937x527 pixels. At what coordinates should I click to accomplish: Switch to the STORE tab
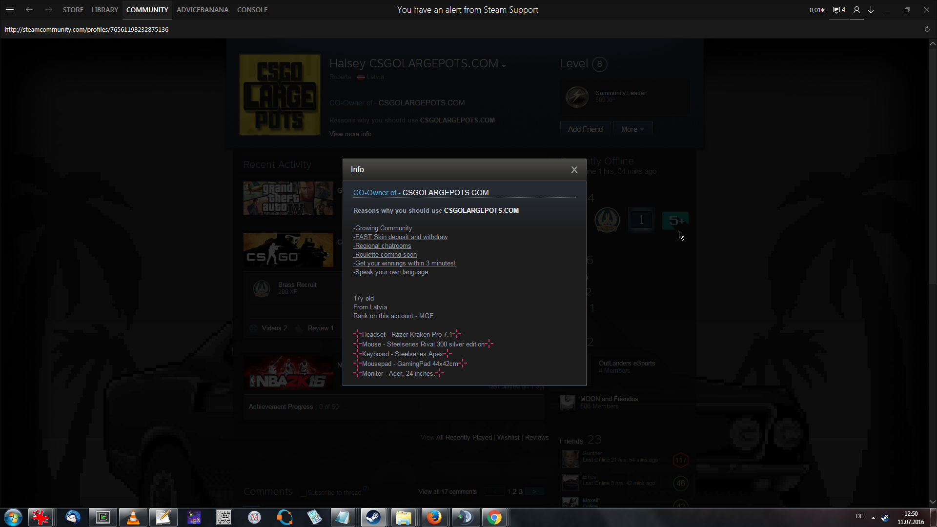(73, 10)
